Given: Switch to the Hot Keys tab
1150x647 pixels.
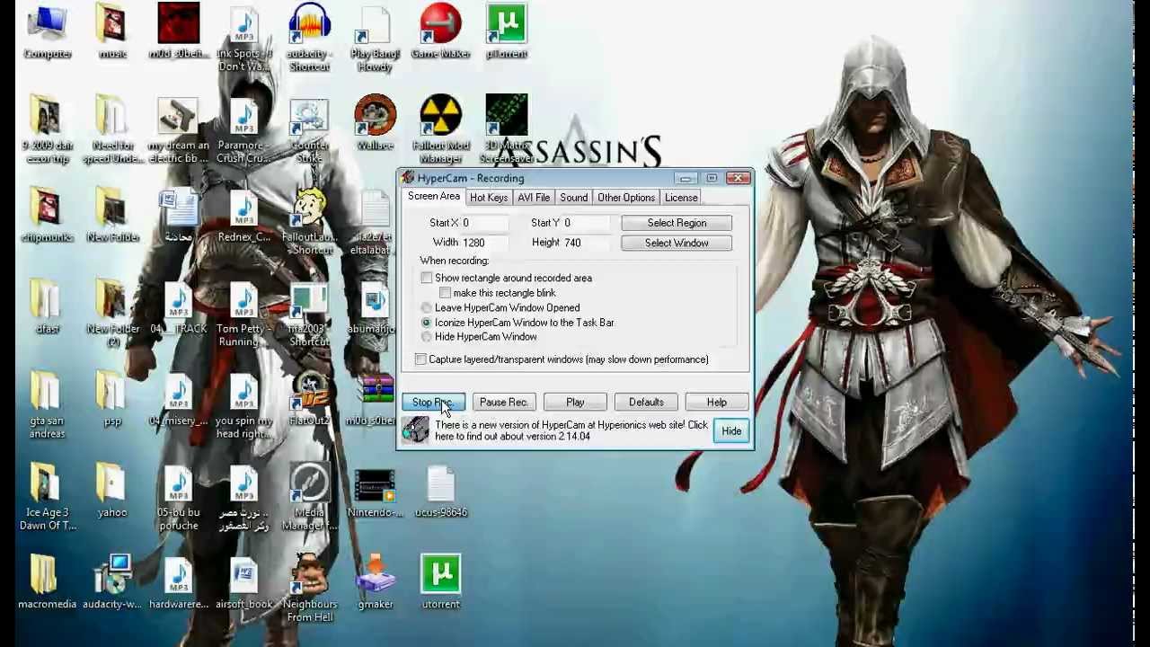Looking at the screenshot, I should pos(489,198).
